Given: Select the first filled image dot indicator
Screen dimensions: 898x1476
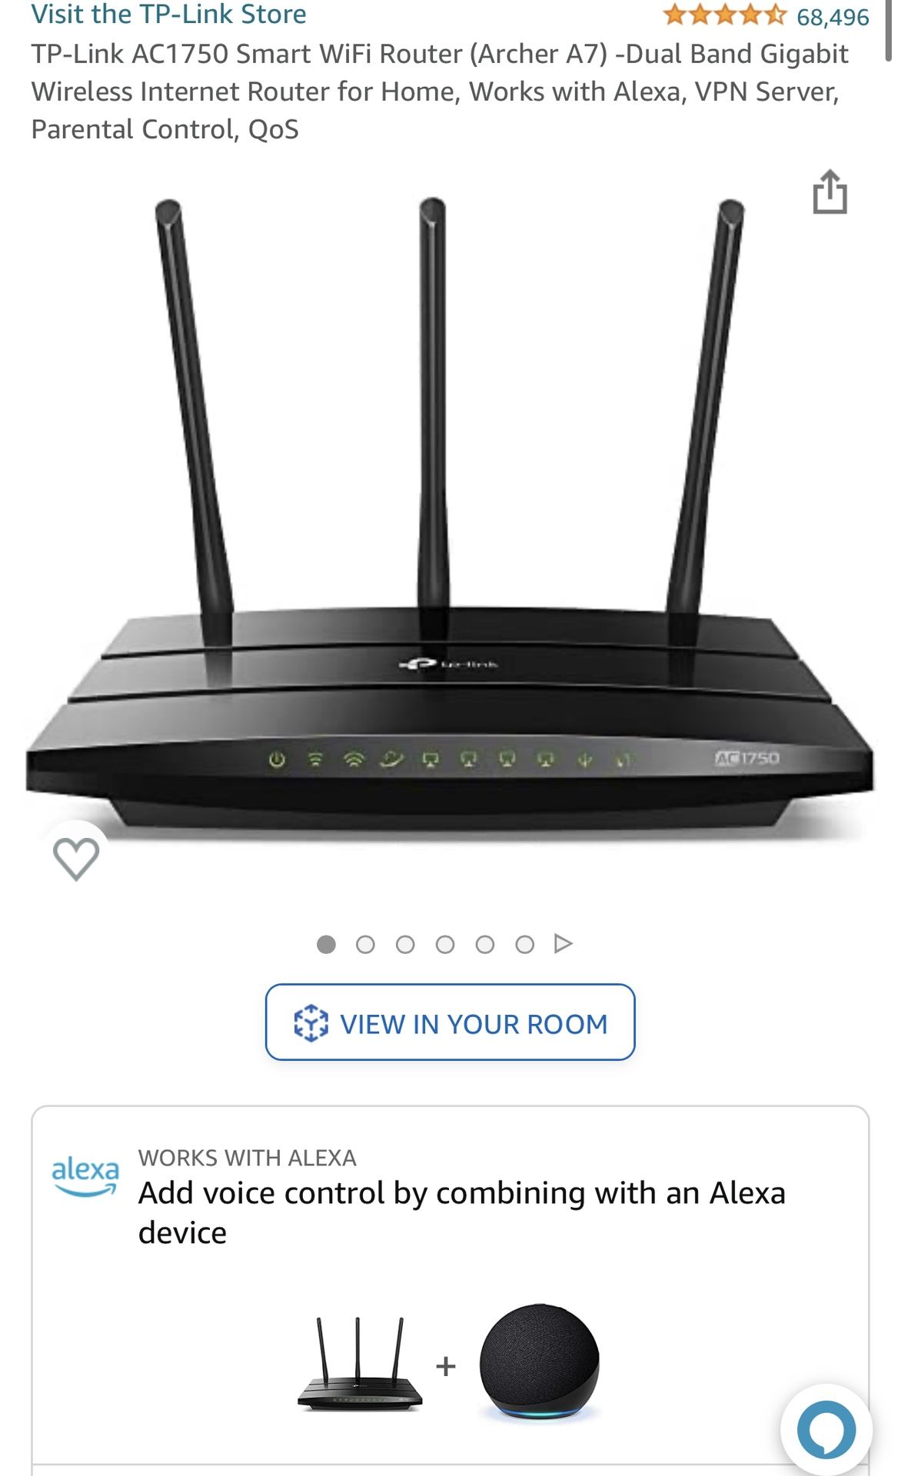Looking at the screenshot, I should coord(326,944).
